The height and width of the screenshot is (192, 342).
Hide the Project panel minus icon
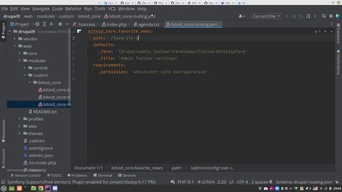click(67, 24)
